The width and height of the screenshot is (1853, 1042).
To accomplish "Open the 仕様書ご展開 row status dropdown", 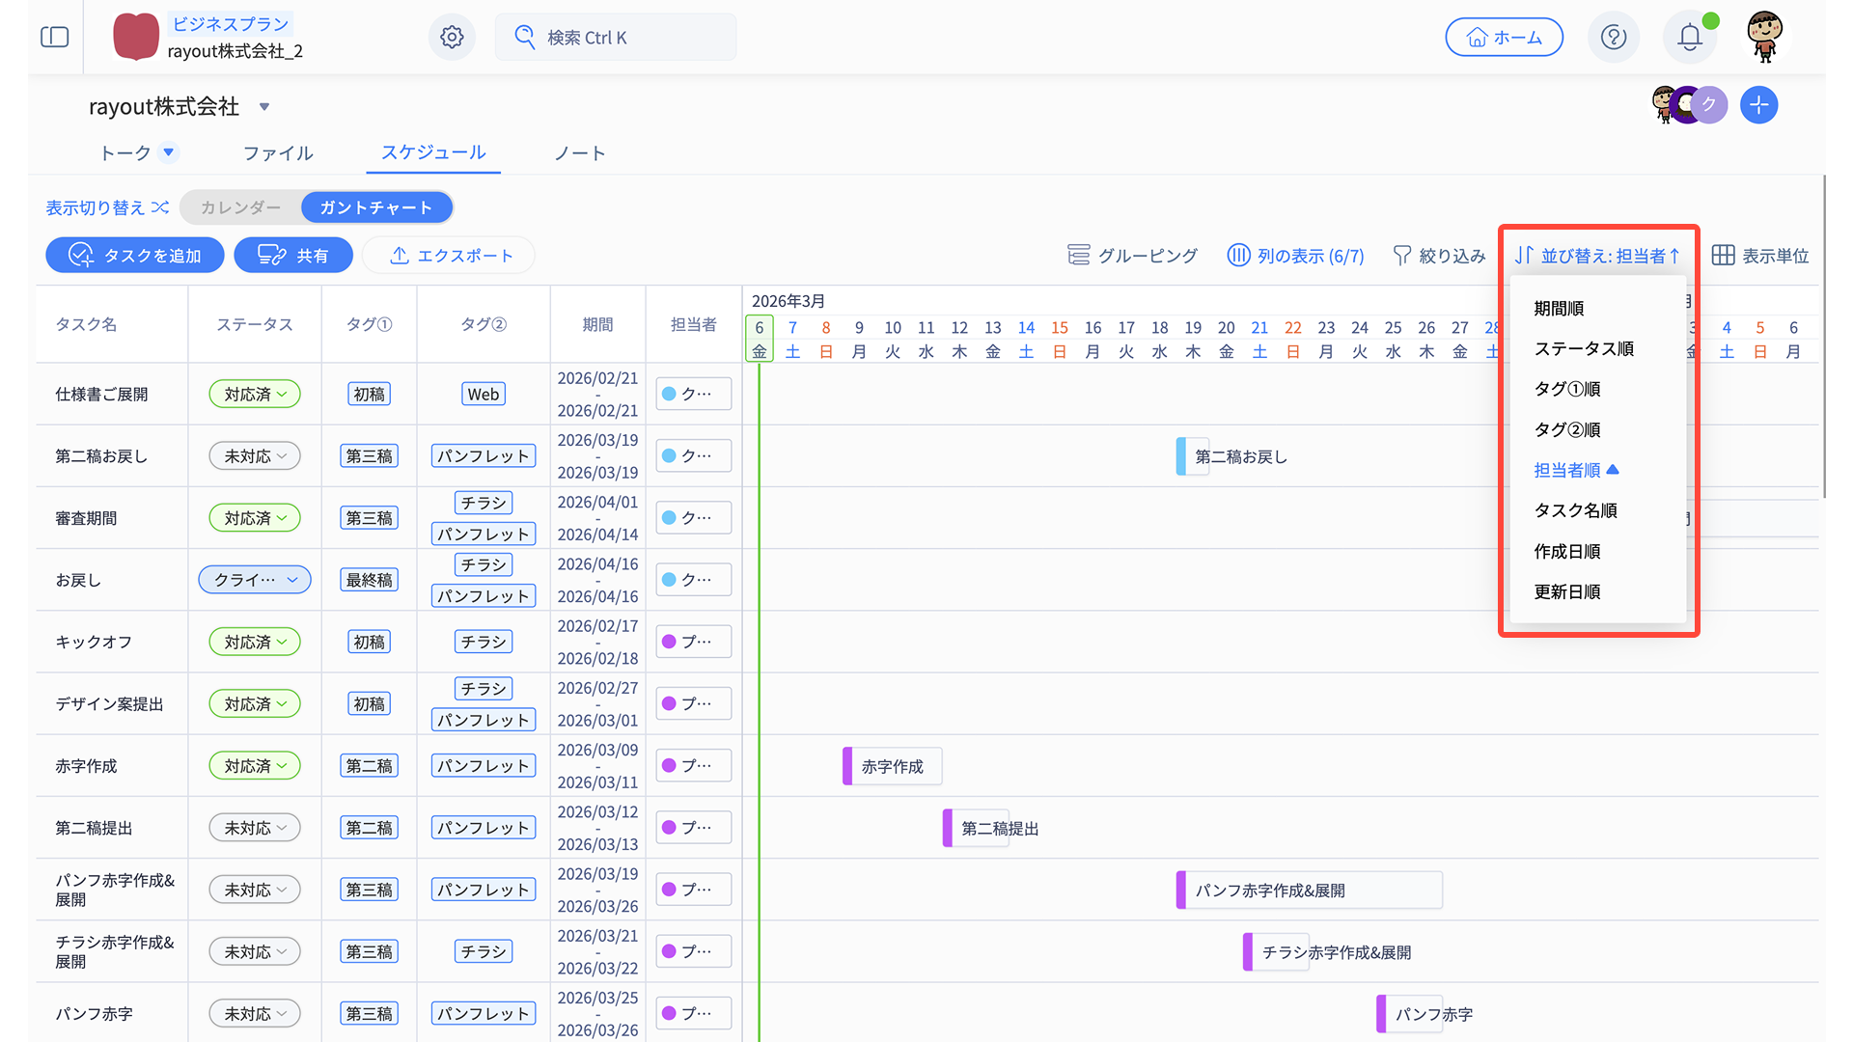I will point(255,395).
